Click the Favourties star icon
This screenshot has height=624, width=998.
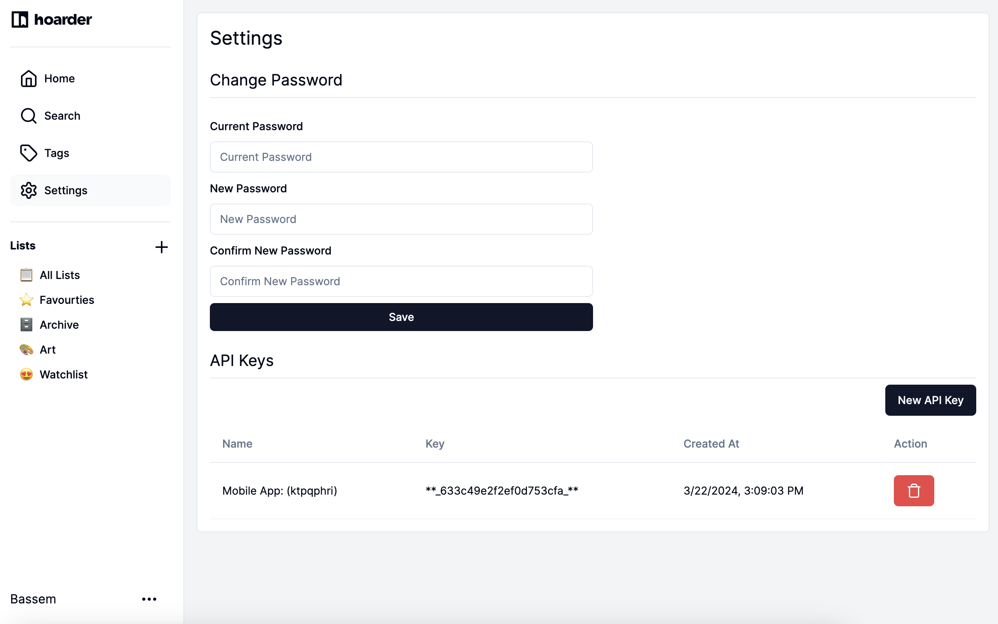coord(26,300)
